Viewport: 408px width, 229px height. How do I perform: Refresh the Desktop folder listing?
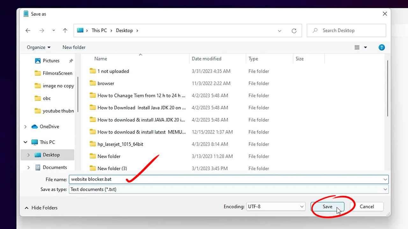[294, 31]
